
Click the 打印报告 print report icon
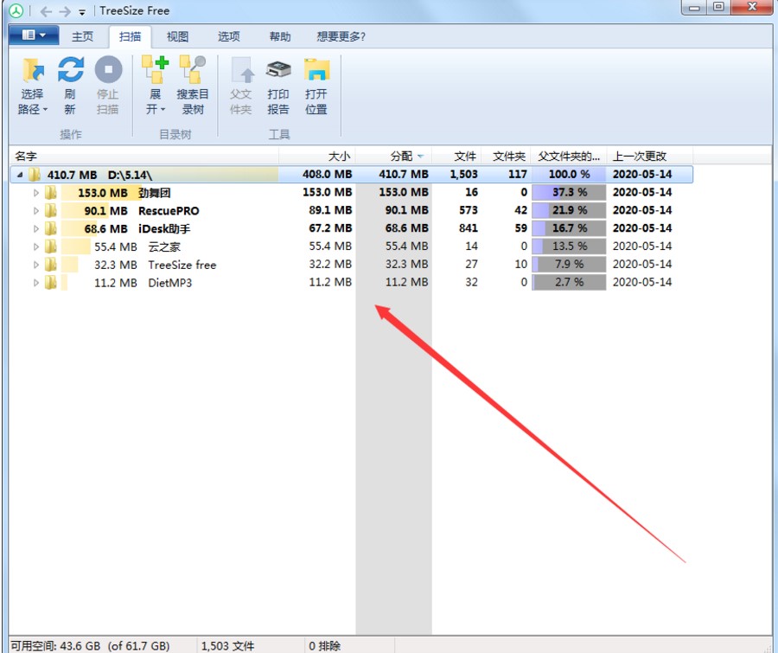278,71
